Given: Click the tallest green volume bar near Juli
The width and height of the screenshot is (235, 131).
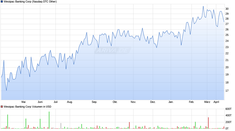Looking at the screenshot, I should coord(49,120).
